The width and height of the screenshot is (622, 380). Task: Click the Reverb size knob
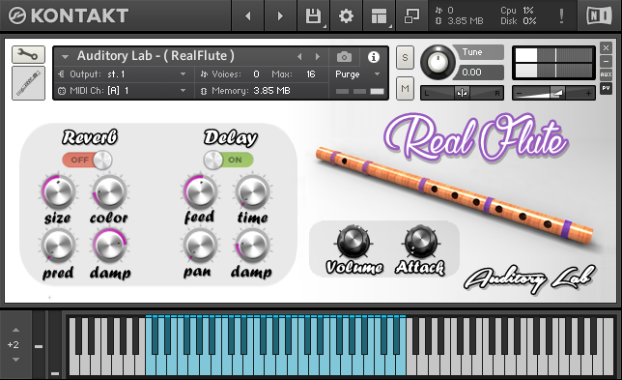(x=58, y=191)
